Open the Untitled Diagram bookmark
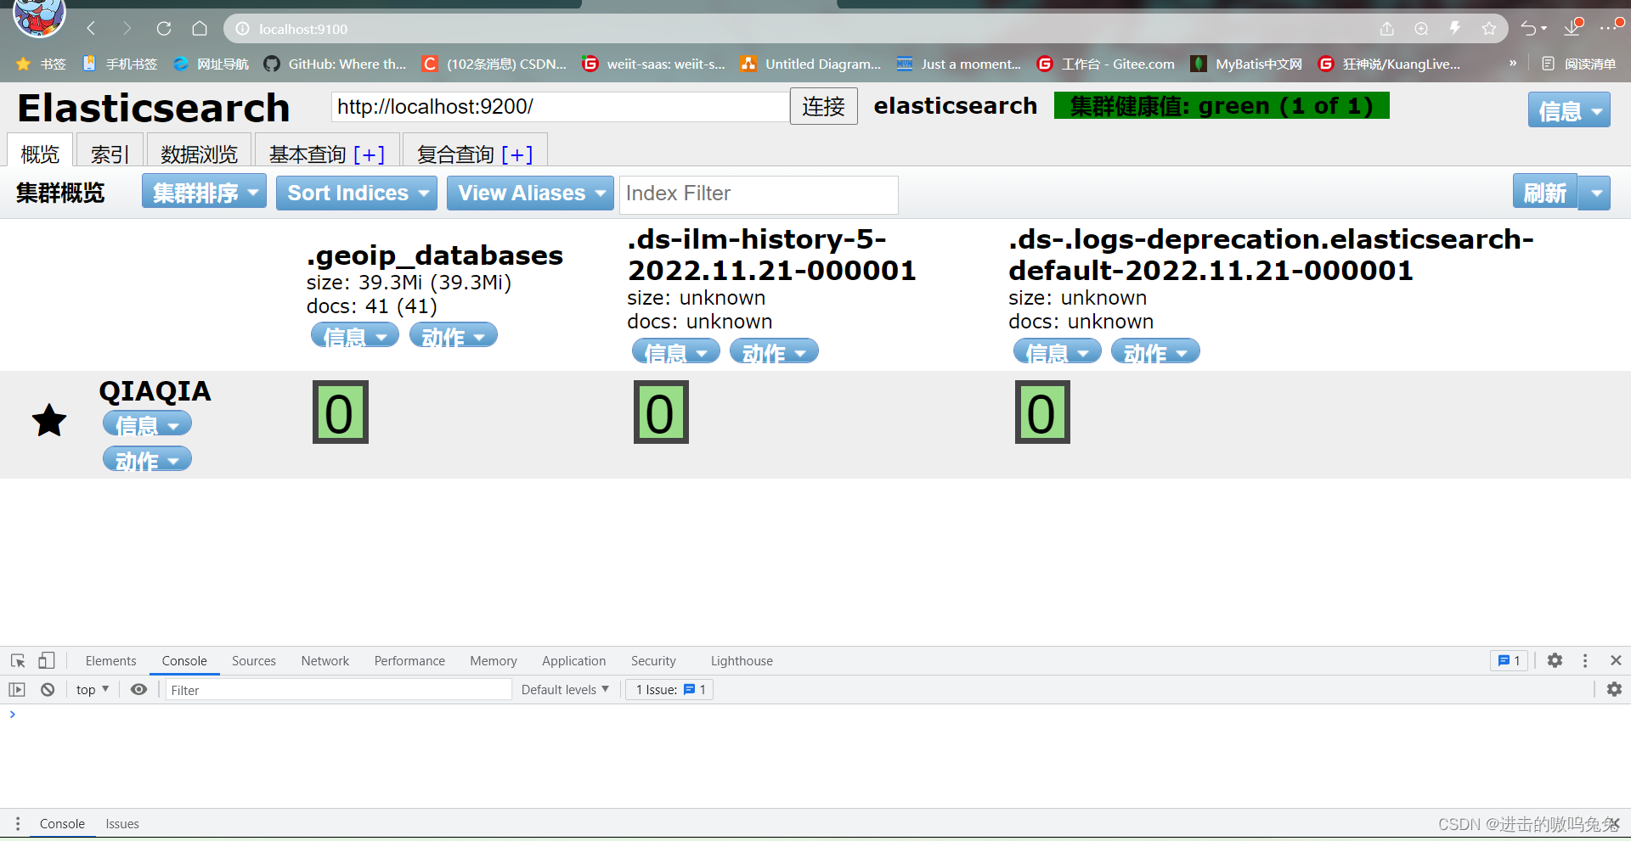The width and height of the screenshot is (1631, 841). pos(810,64)
